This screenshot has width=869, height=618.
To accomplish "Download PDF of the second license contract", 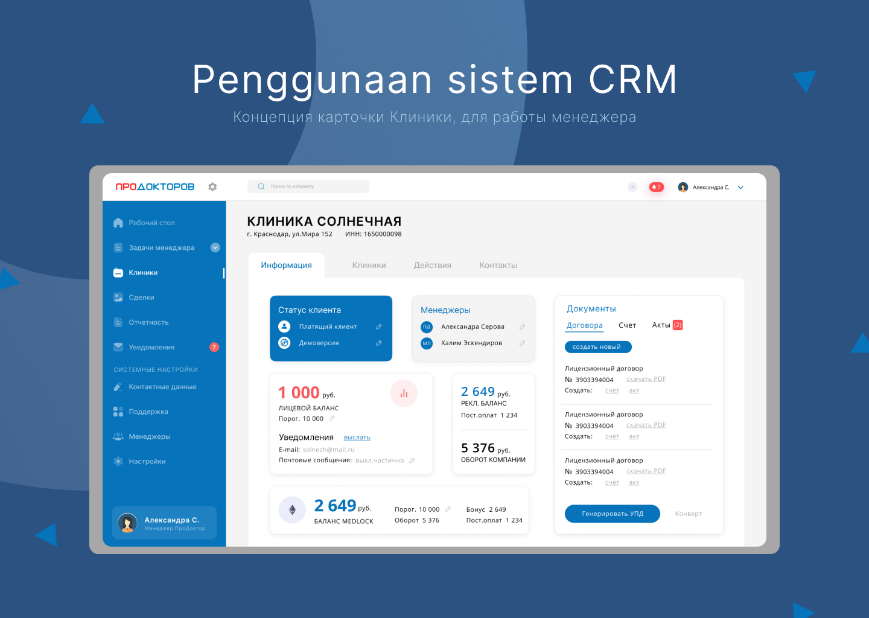I will pyautogui.click(x=646, y=425).
